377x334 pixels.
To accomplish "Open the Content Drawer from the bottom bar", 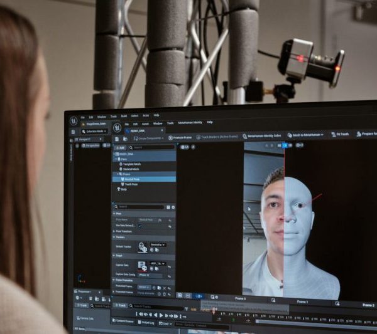I will click(123, 321).
